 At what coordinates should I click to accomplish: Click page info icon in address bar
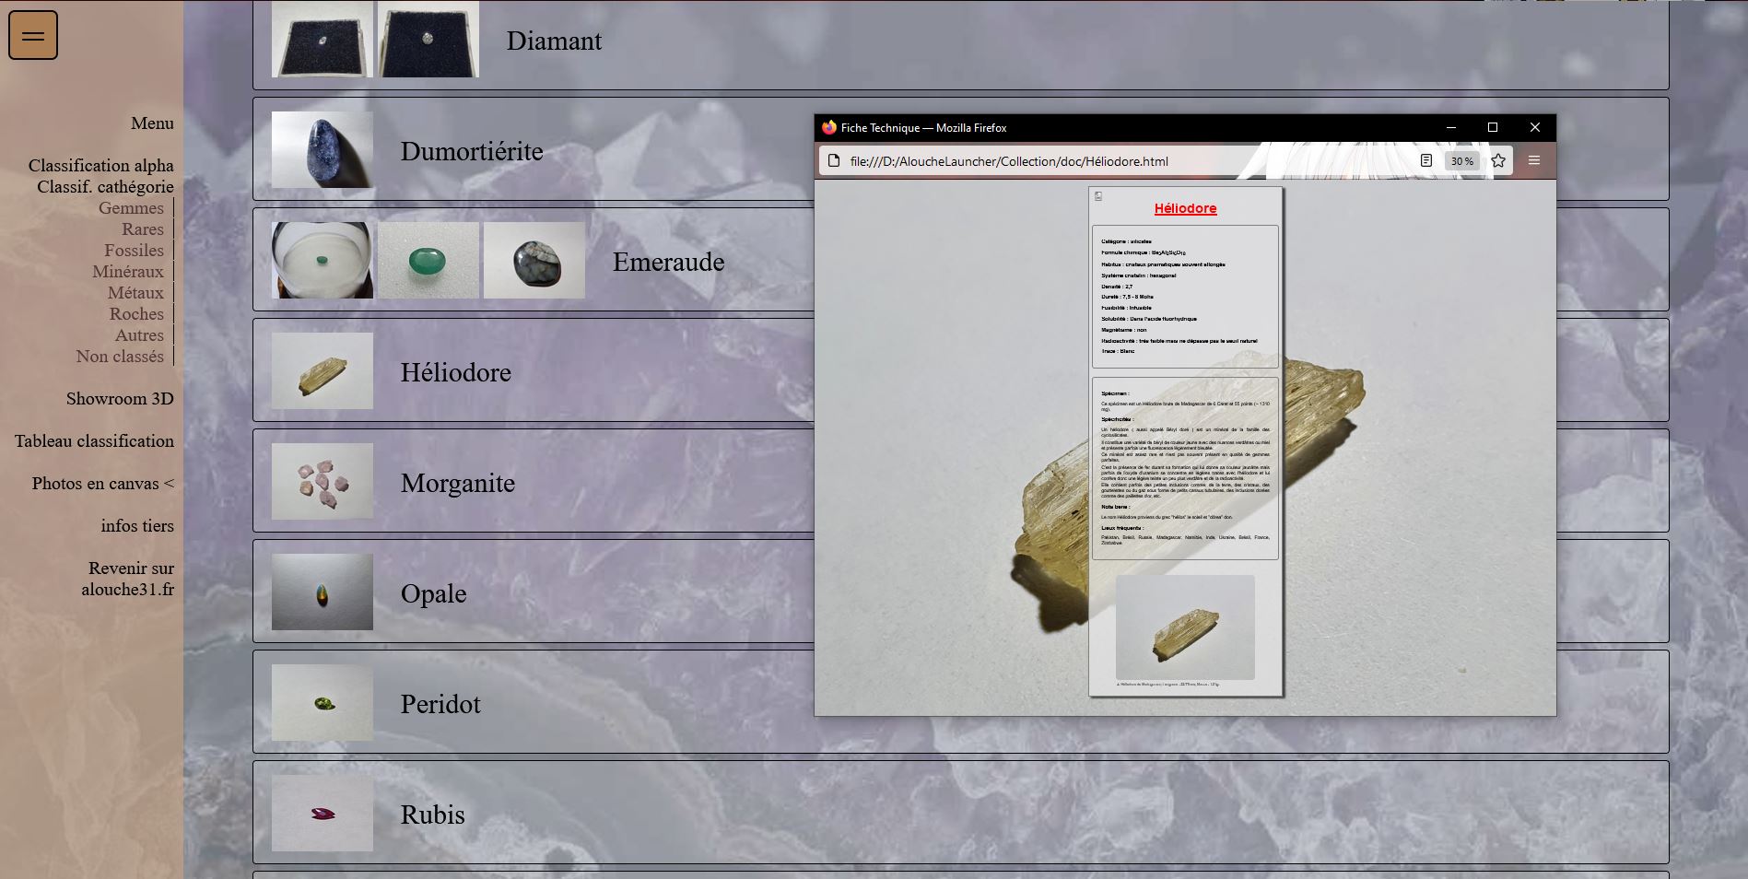pos(834,160)
